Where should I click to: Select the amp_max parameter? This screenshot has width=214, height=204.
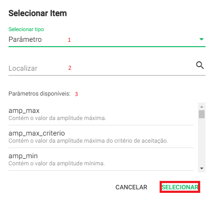tap(101, 114)
